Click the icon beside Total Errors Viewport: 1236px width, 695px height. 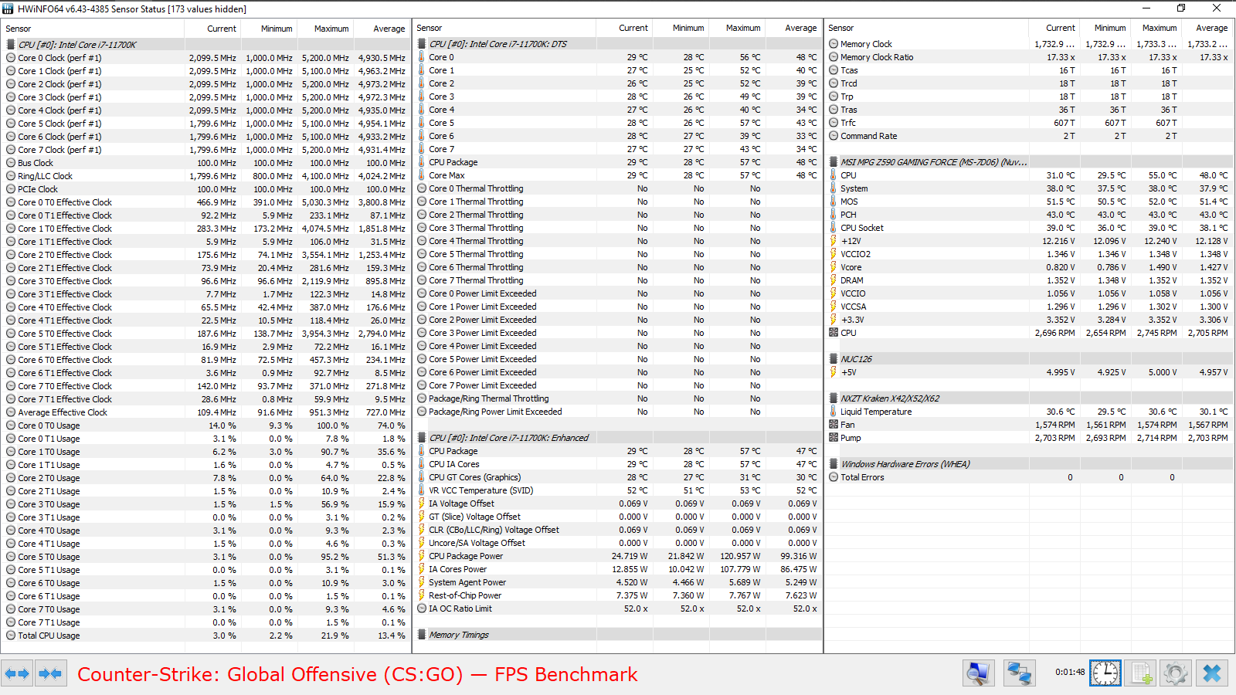click(x=834, y=477)
